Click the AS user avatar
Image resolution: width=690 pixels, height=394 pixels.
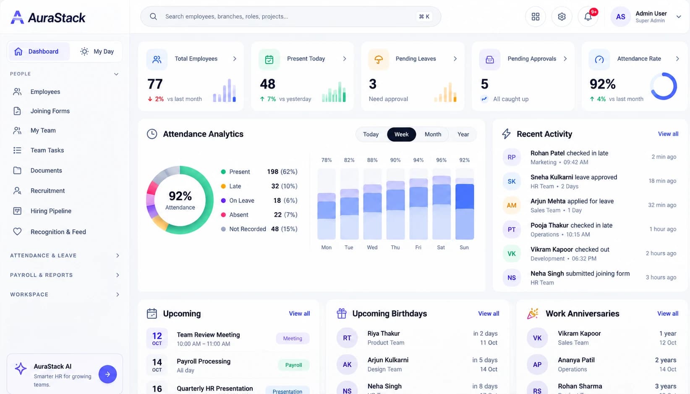pos(620,17)
